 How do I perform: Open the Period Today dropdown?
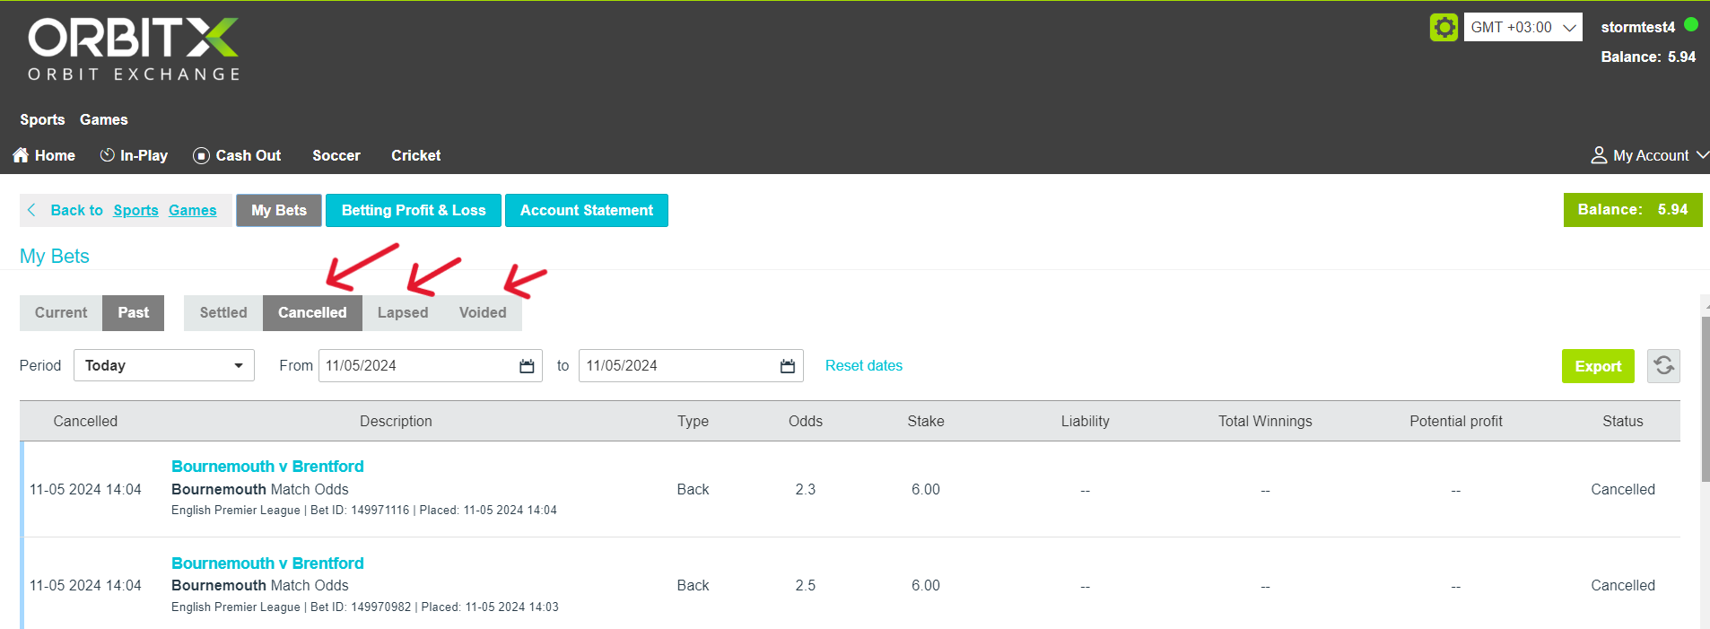164,365
